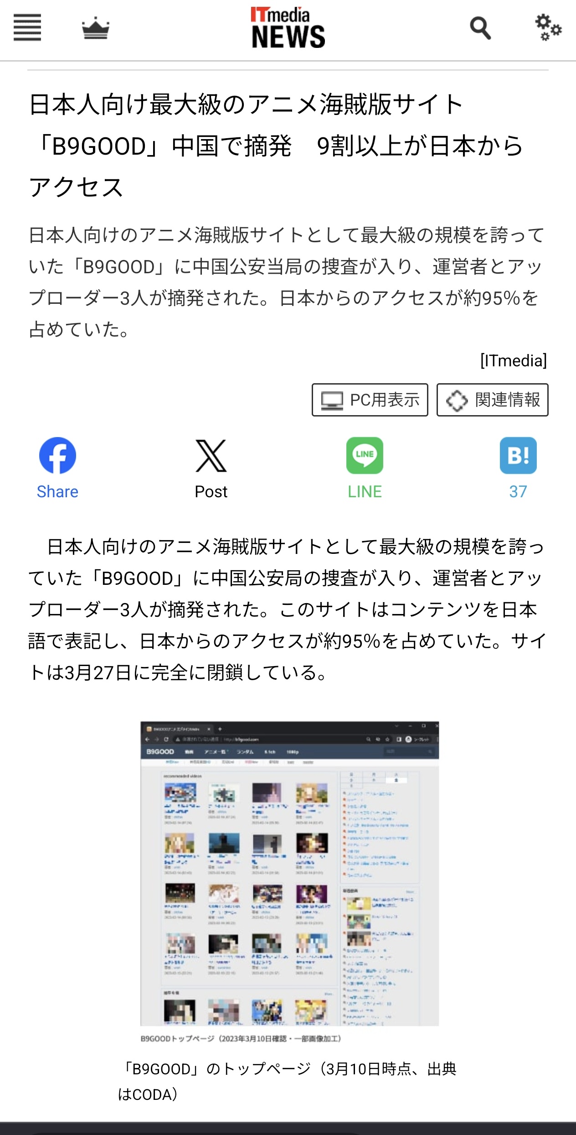Open the settings gears icon
The height and width of the screenshot is (1135, 576).
click(x=548, y=27)
